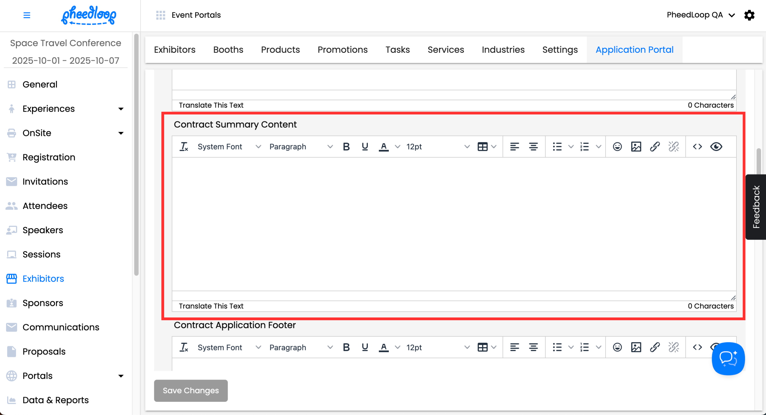Toggle preview eye in Contract Summary toolbar

click(x=716, y=146)
